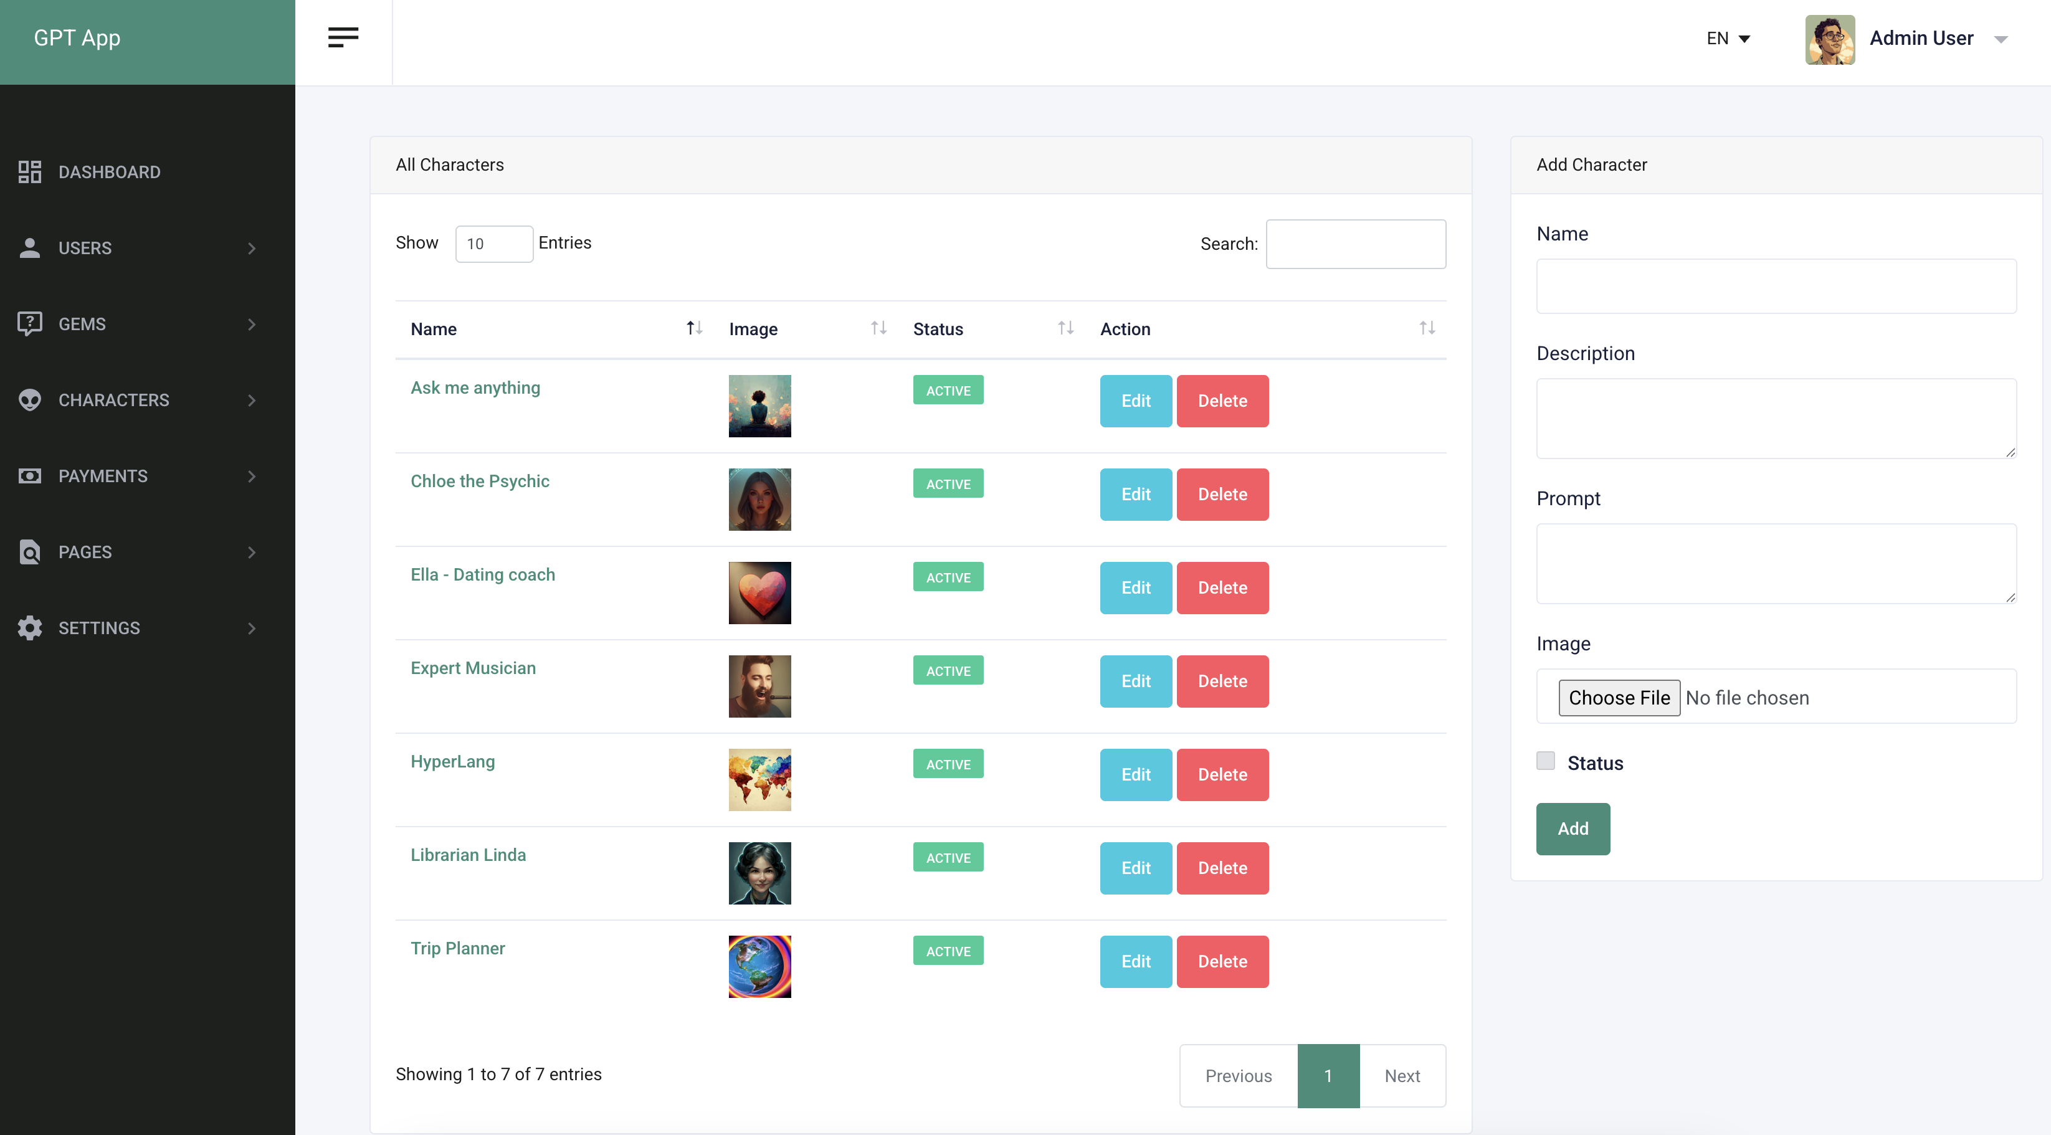2051x1135 pixels.
Task: Expand the Payments submenu chevron
Action: point(252,476)
